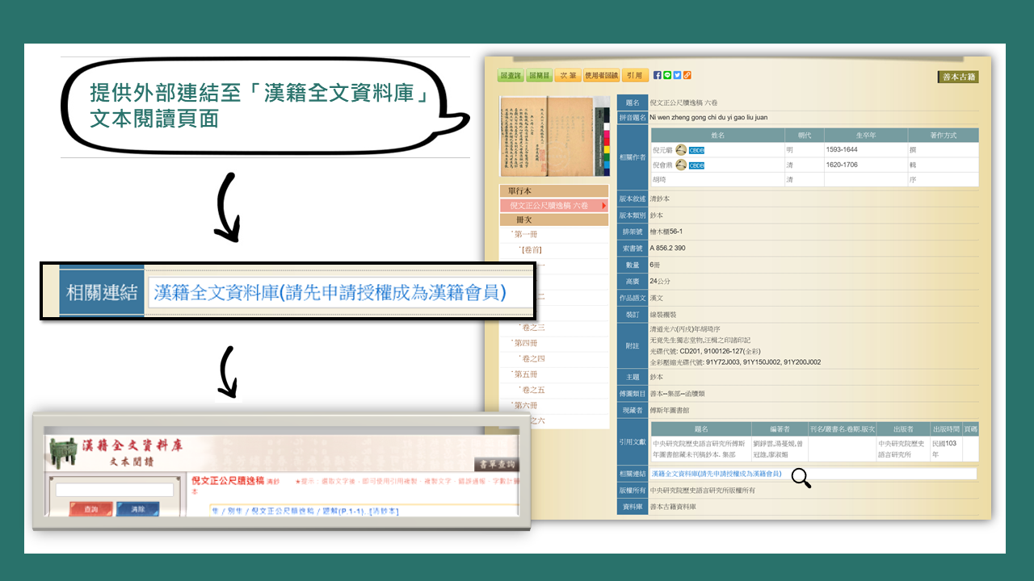
Task: Open the 書單查詢 tab in 漢籍全文資料庫
Action: [x=496, y=464]
